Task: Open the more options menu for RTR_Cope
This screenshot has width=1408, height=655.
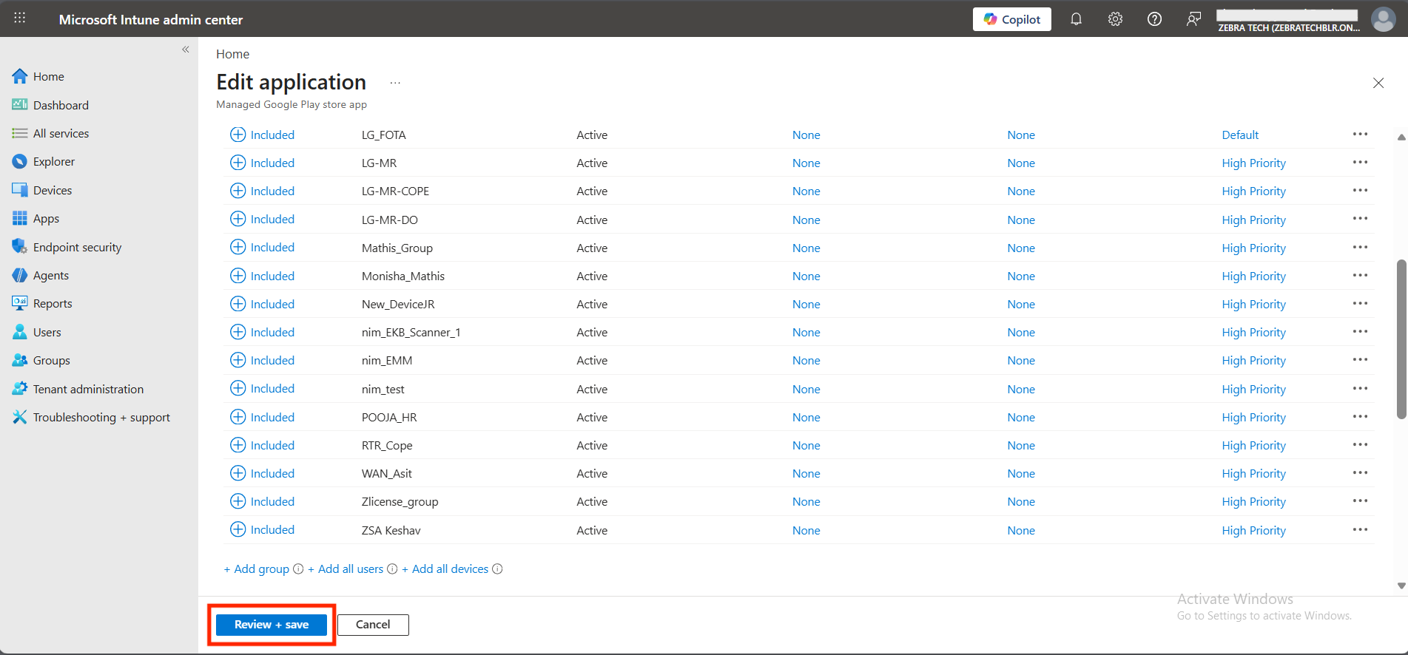Action: (x=1360, y=444)
